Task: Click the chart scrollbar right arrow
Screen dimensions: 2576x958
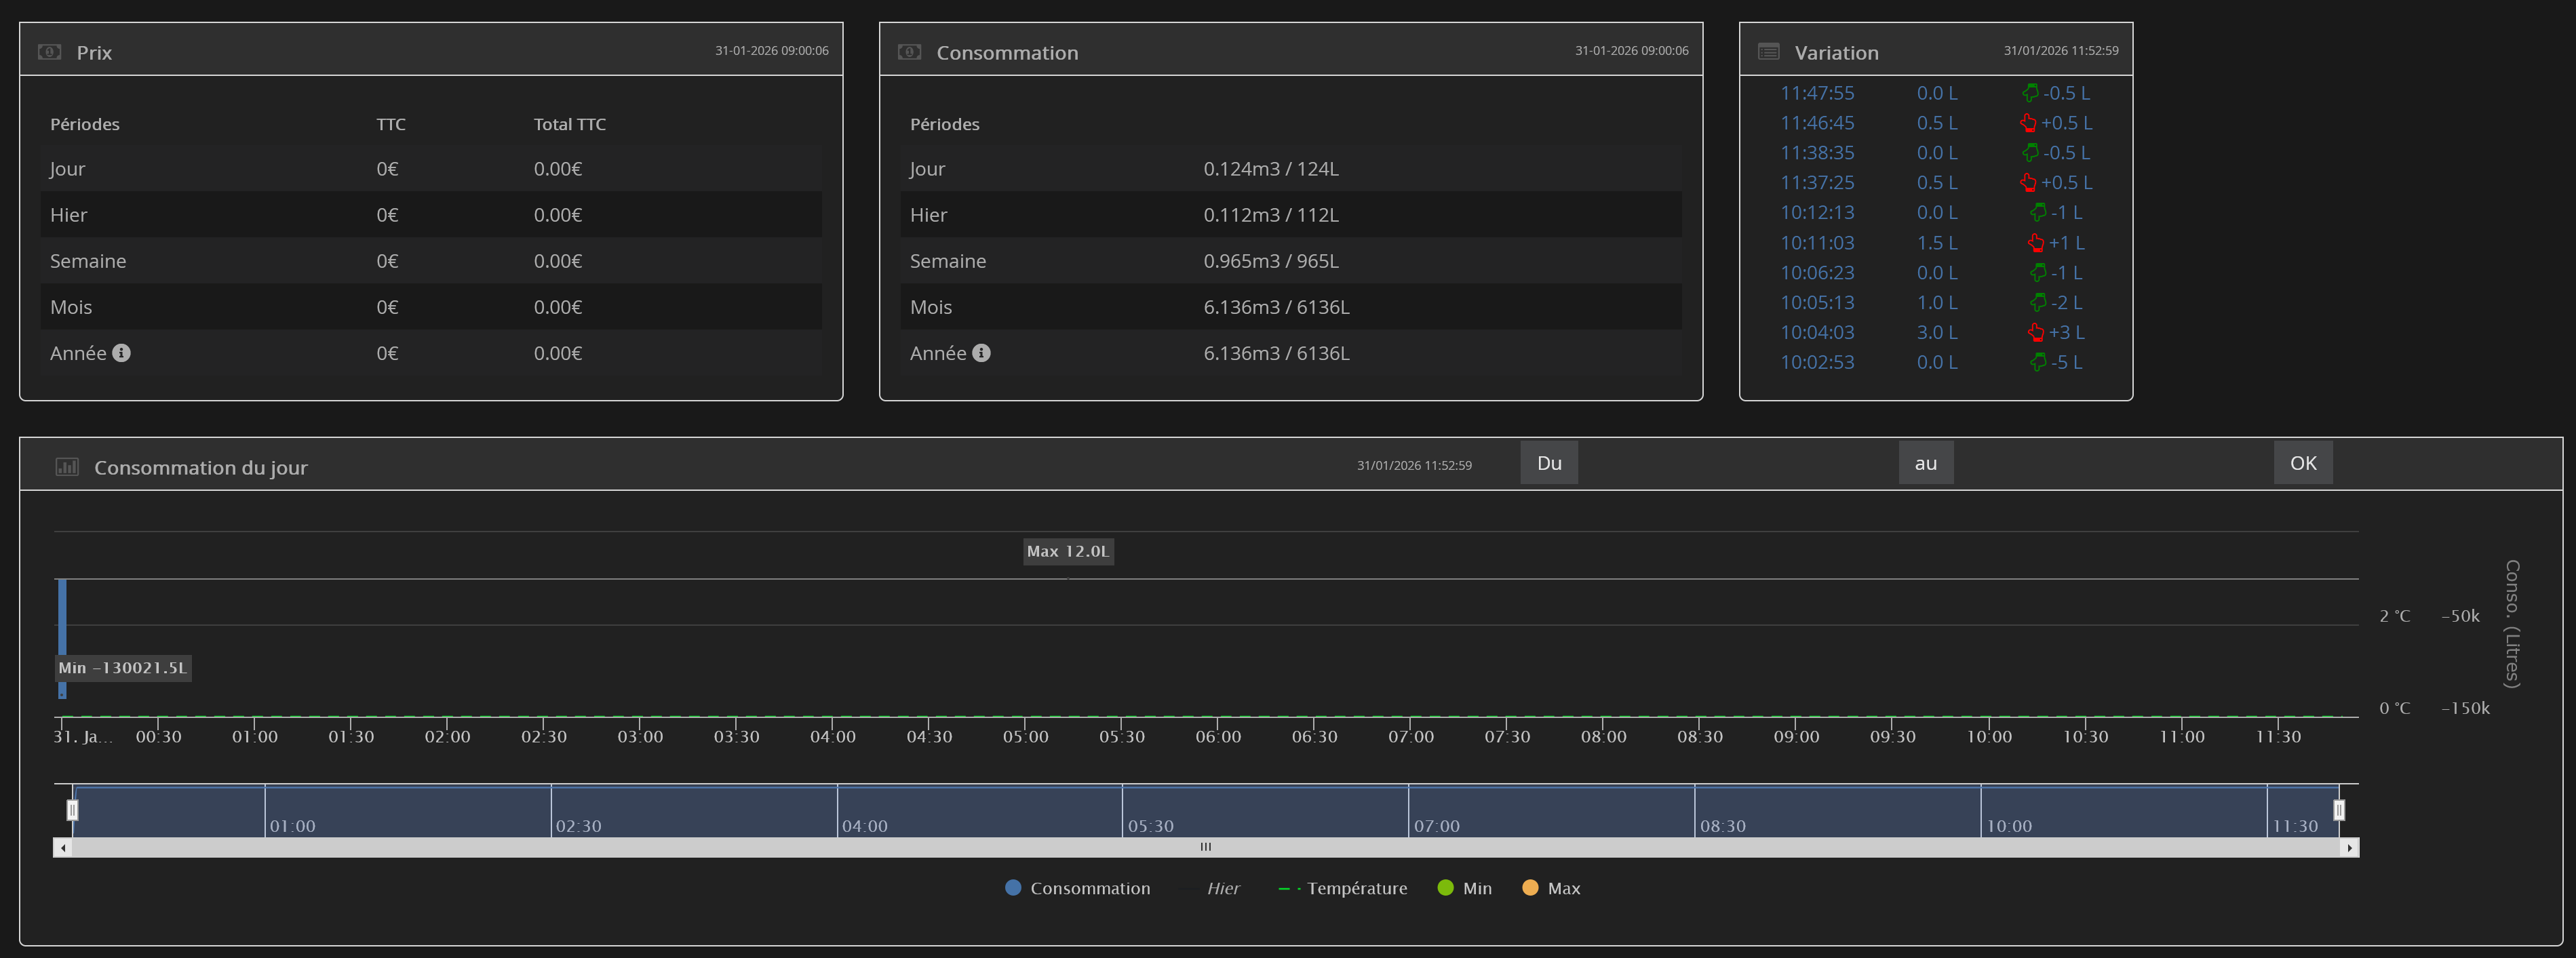Action: pos(2349,848)
